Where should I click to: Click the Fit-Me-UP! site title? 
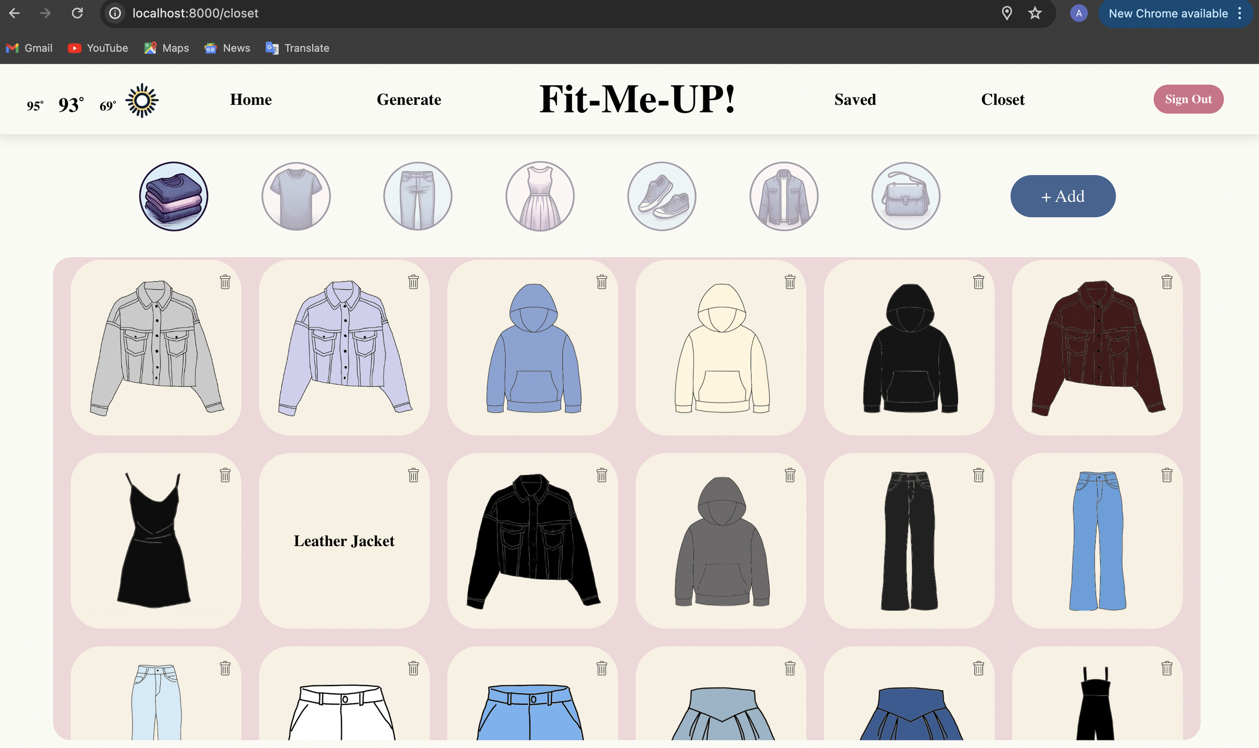pos(638,99)
